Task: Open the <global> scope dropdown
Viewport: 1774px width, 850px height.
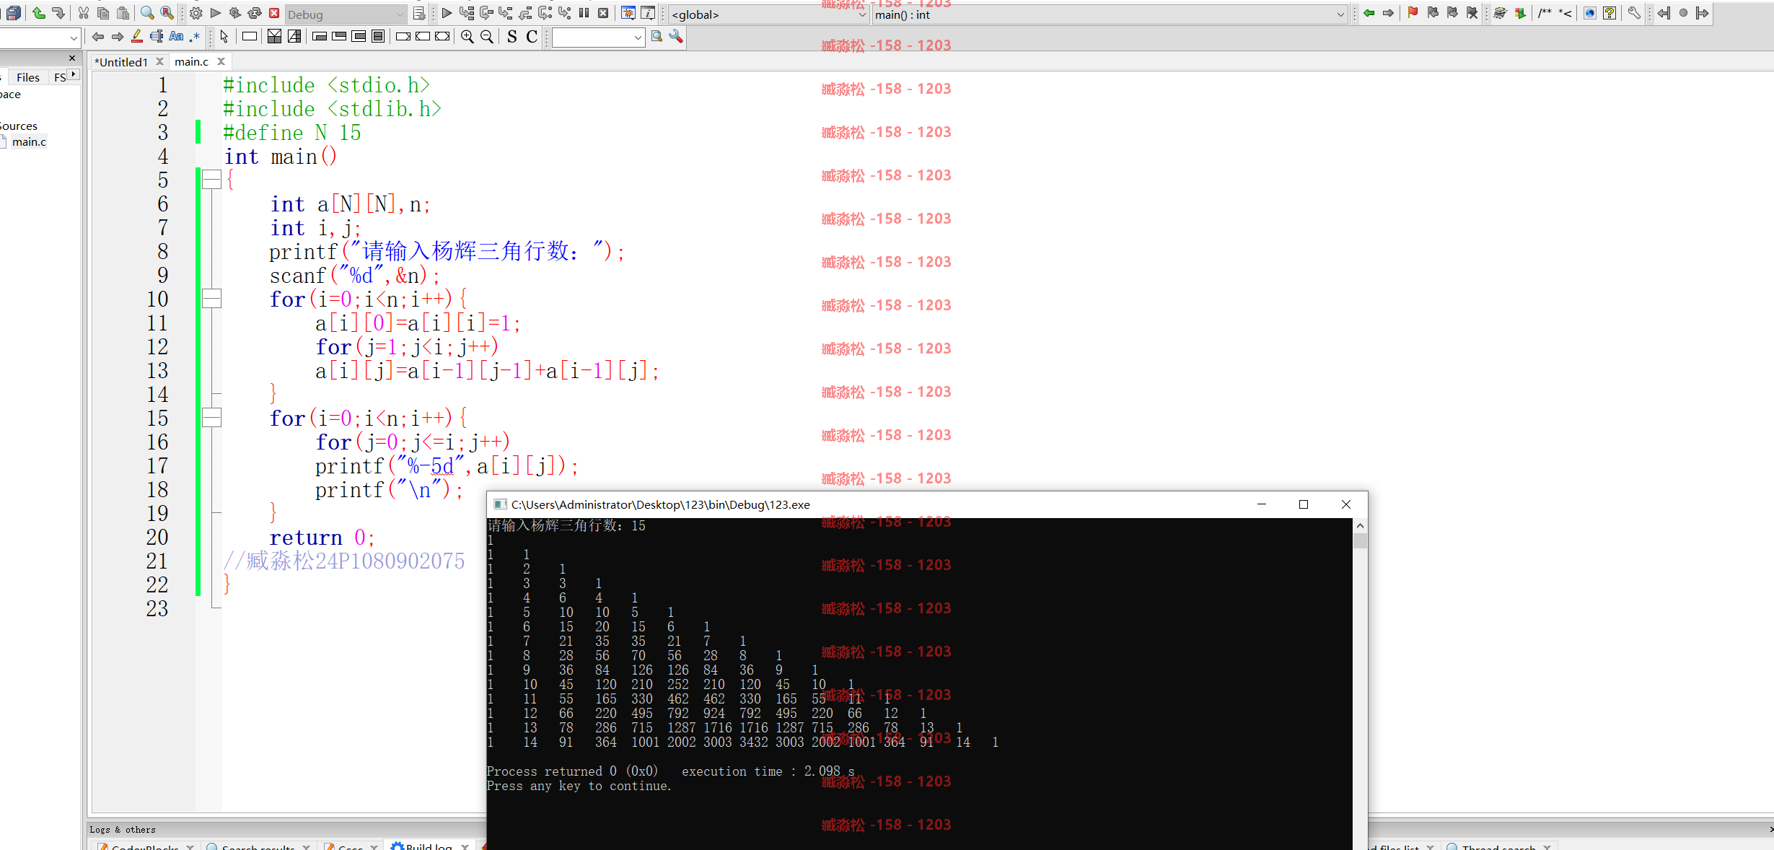Action: click(x=861, y=14)
